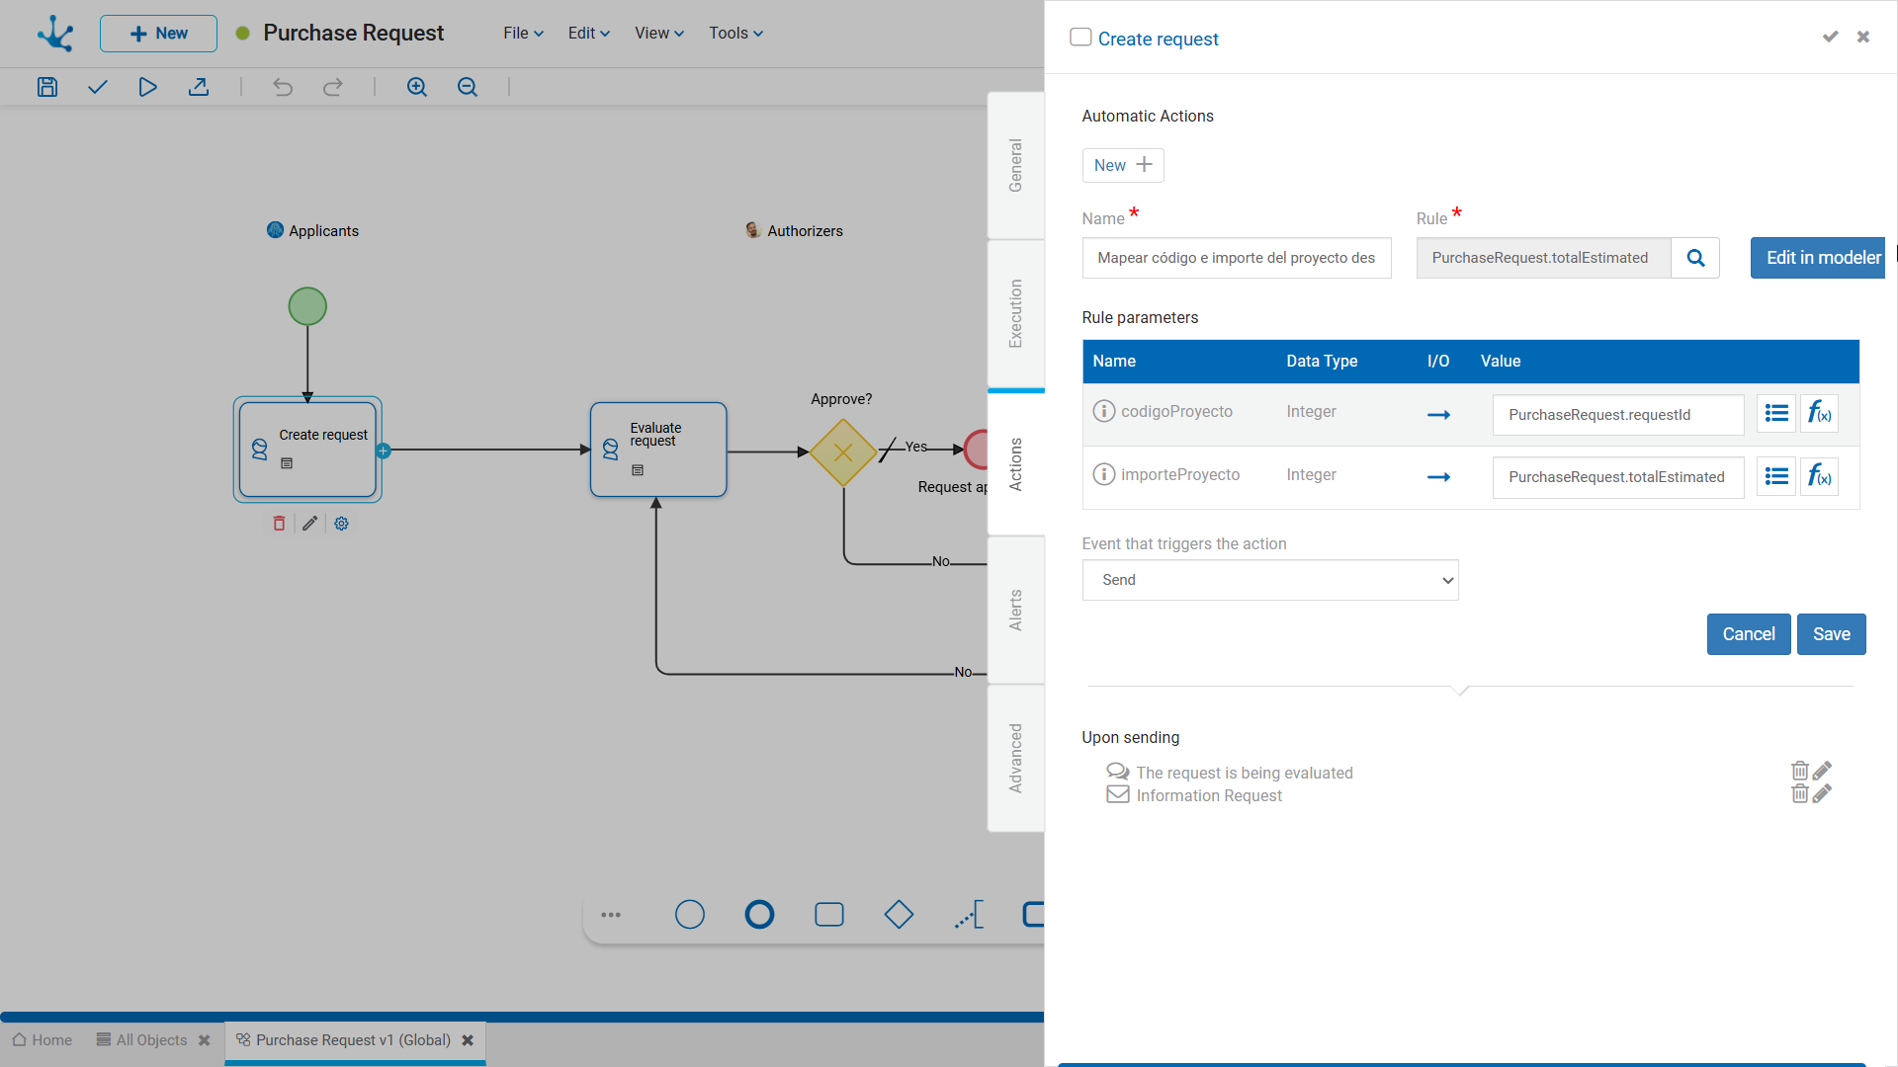Close the Create request panel
The width and height of the screenshot is (1898, 1067).
[1863, 37]
